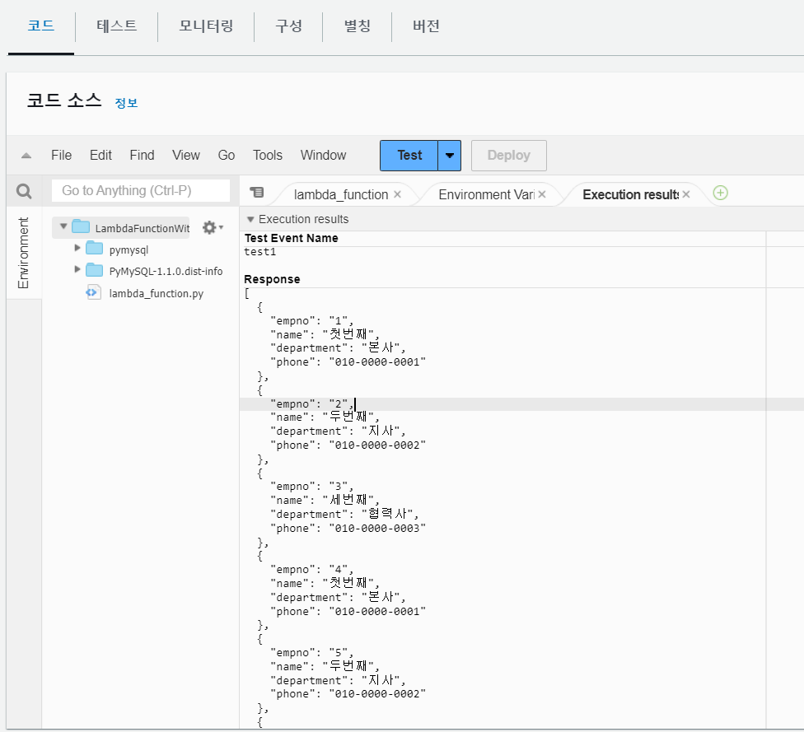Collapse the LambdaFunctionWit root folder arrow
This screenshot has height=732, width=804.
pos(63,226)
